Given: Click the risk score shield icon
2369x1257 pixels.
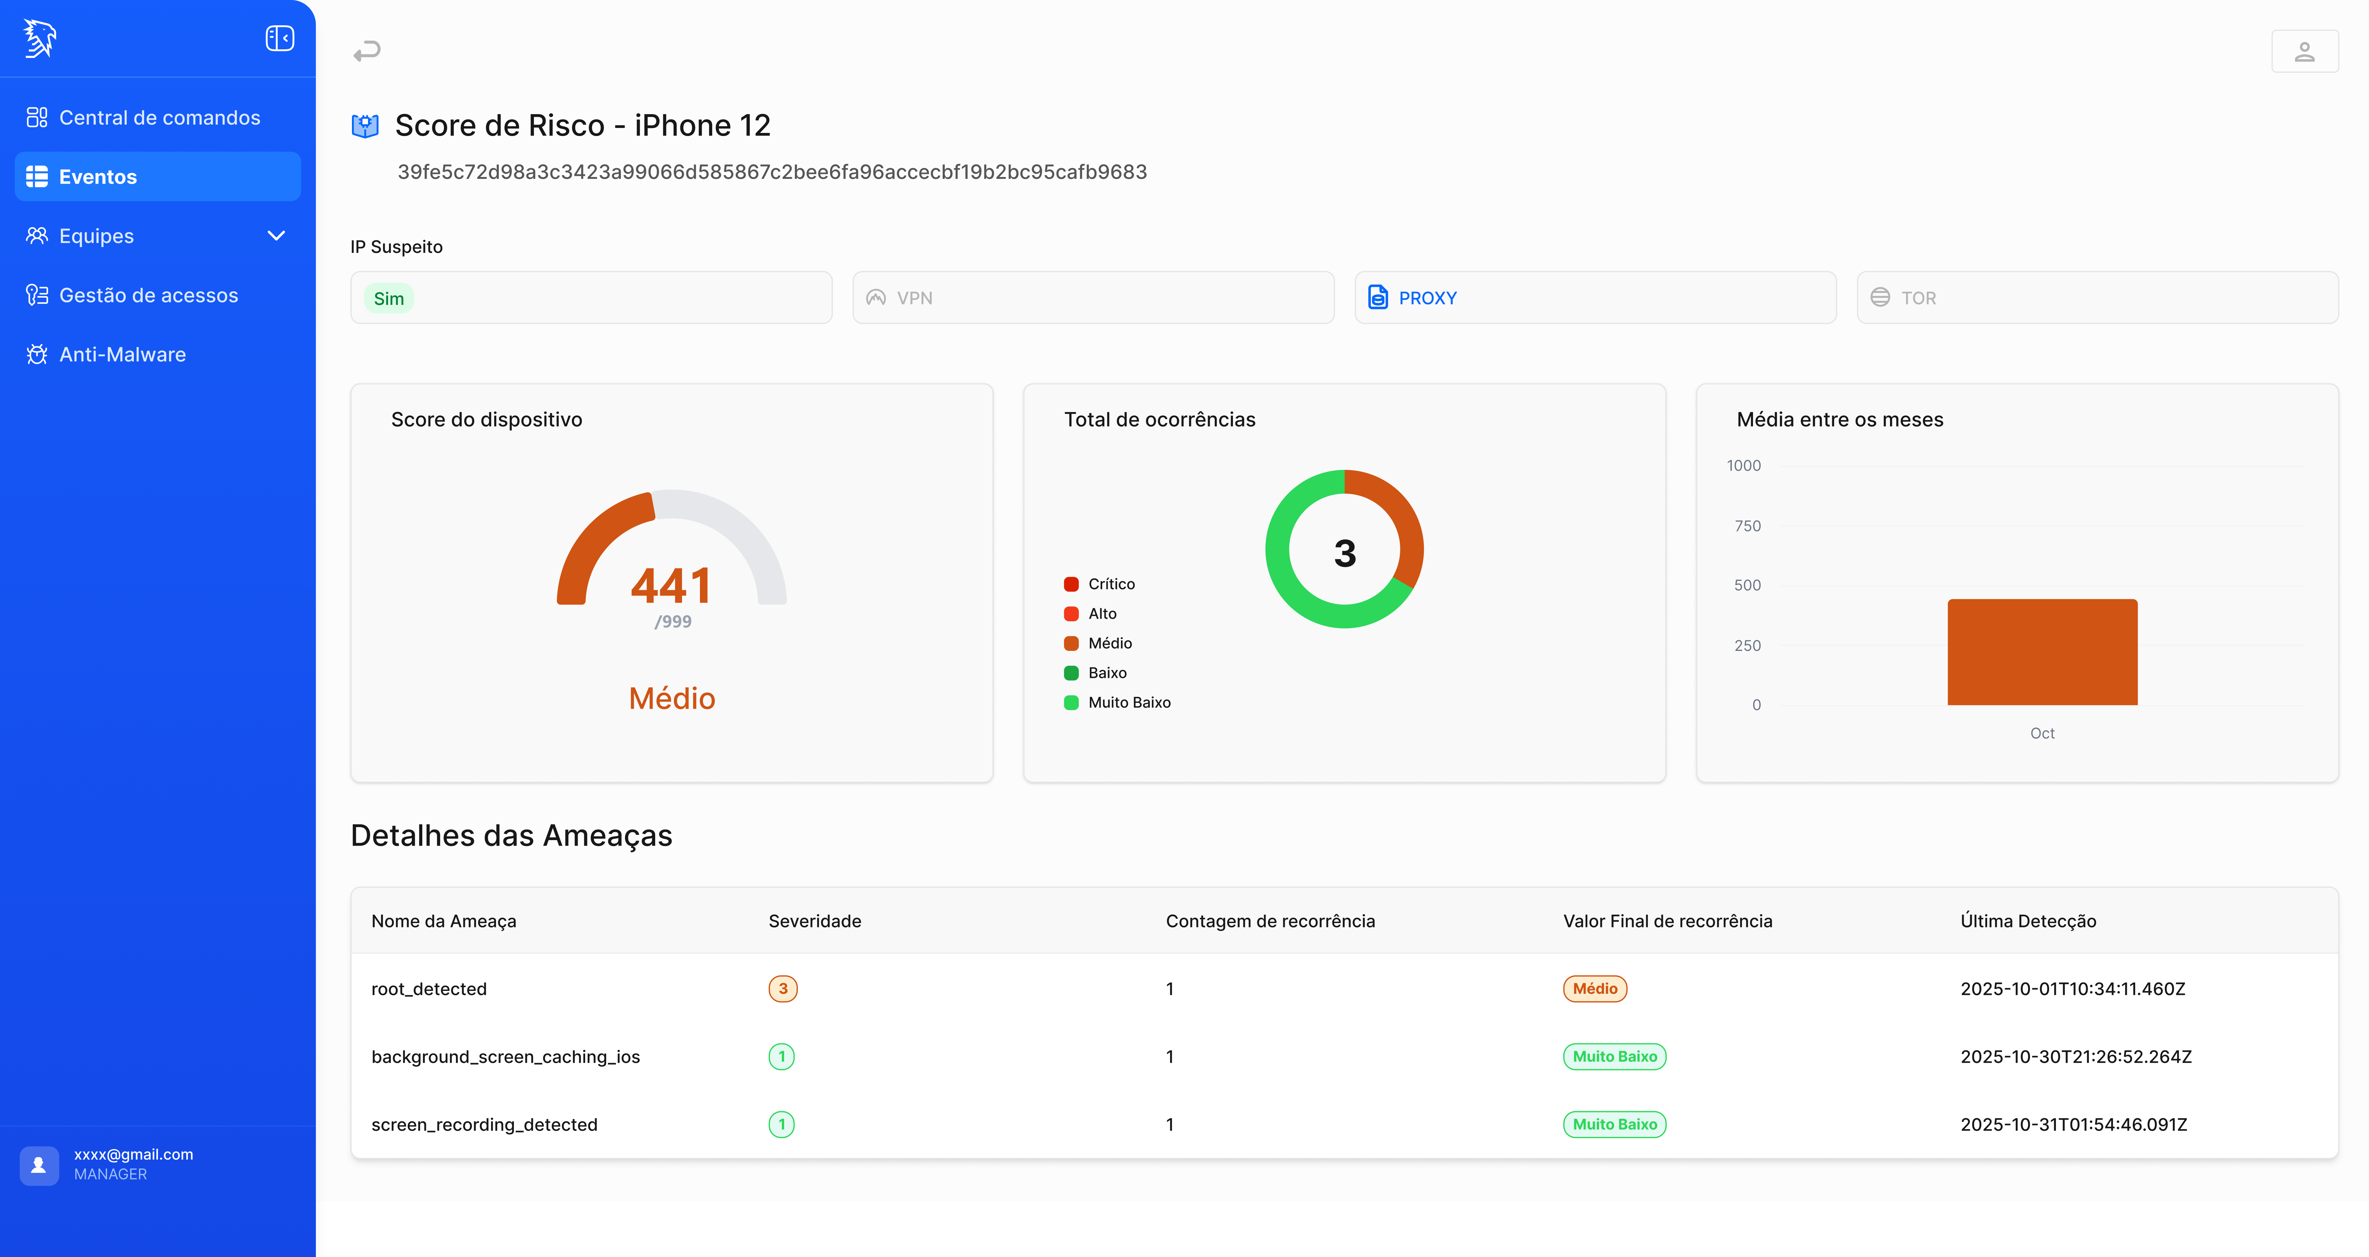Looking at the screenshot, I should pyautogui.click(x=365, y=126).
